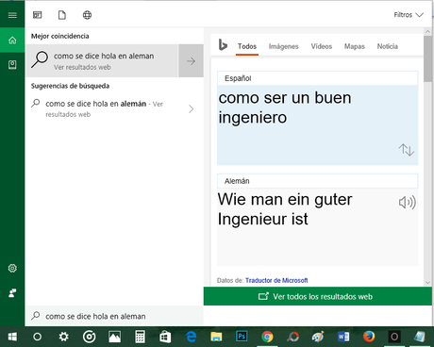Open the Groove Music taskbar icon
The width and height of the screenshot is (434, 347).
pyautogui.click(x=90, y=337)
